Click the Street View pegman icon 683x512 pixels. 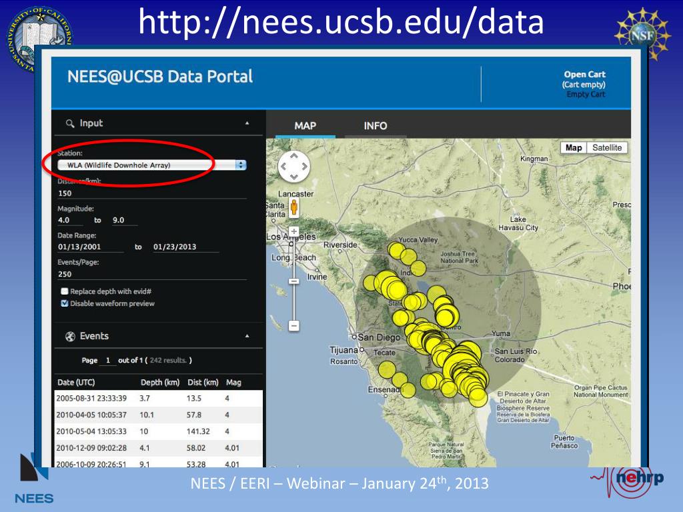[294, 207]
